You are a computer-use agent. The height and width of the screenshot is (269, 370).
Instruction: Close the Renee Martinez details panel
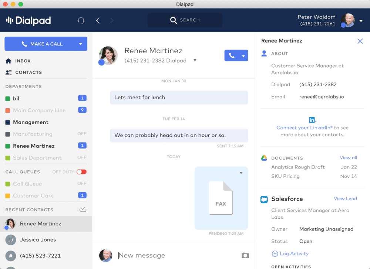click(x=360, y=41)
